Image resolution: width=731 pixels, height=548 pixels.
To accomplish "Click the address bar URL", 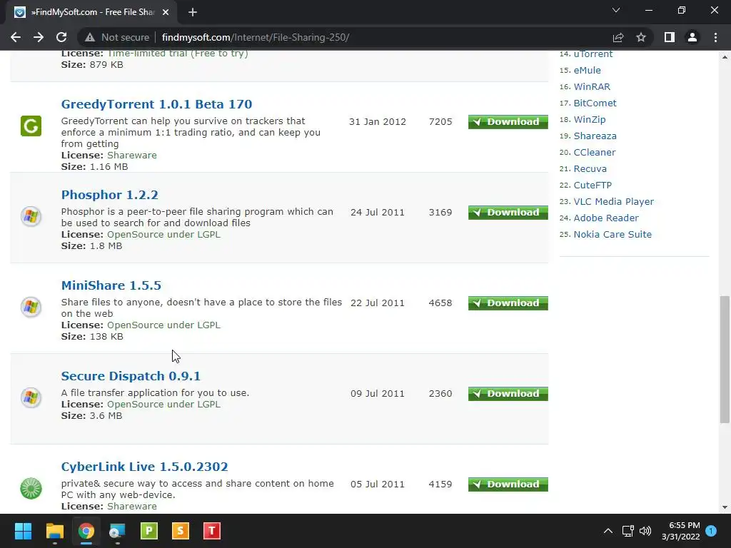I will click(x=255, y=37).
